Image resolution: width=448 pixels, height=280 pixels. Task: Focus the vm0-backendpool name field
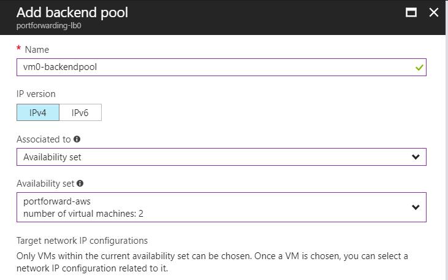pos(221,68)
